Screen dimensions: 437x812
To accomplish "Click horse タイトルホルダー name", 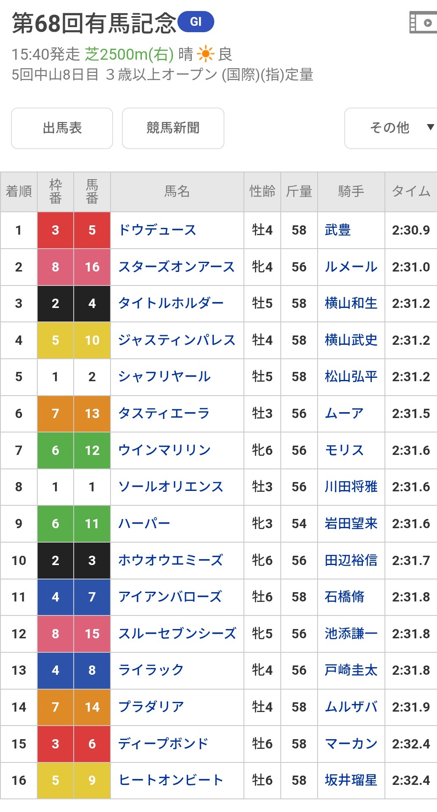I will point(171,303).
